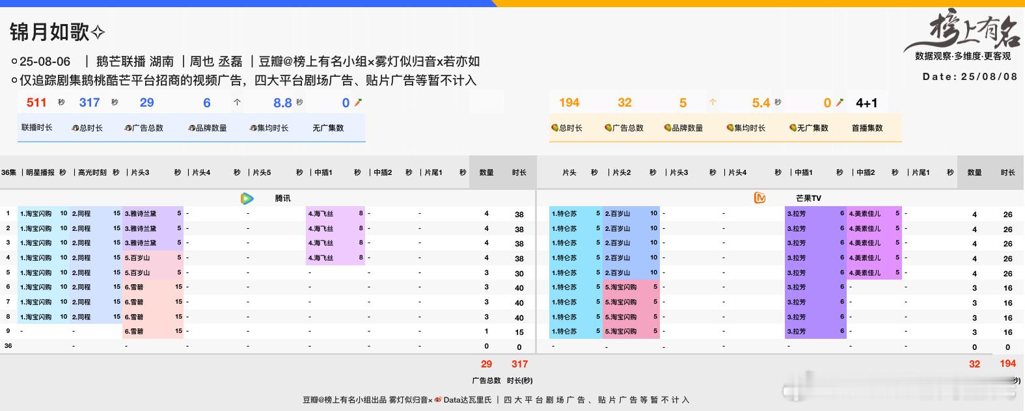Click the red Mango total 194 seconds
This screenshot has height=411, width=1025.
tap(1007, 364)
